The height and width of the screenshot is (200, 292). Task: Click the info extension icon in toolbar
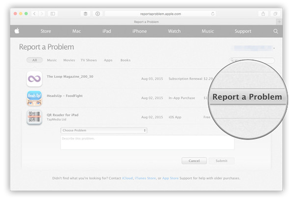click(97, 14)
